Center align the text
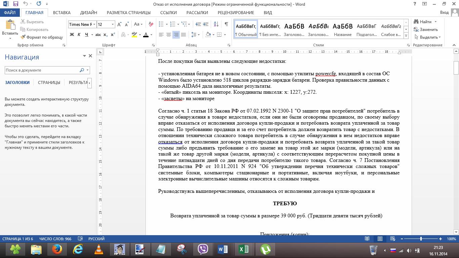Image resolution: width=459 pixels, height=258 pixels. pos(169,35)
